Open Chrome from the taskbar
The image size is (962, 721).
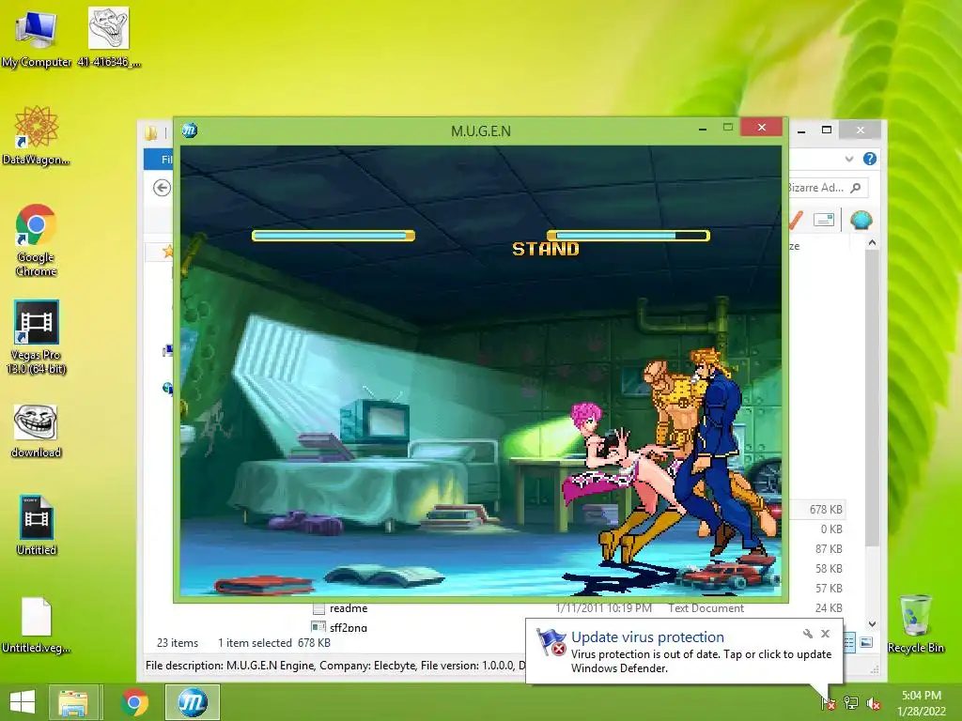tap(134, 702)
